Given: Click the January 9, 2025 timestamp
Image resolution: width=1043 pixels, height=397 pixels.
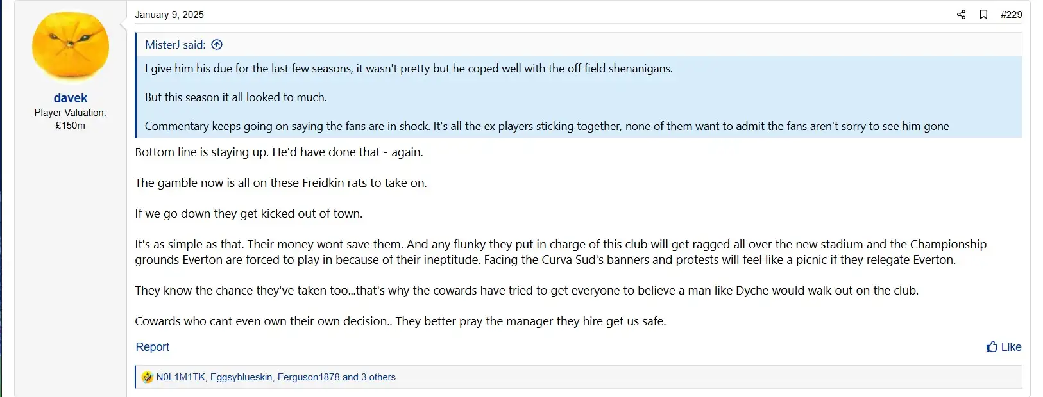Looking at the screenshot, I should [169, 14].
